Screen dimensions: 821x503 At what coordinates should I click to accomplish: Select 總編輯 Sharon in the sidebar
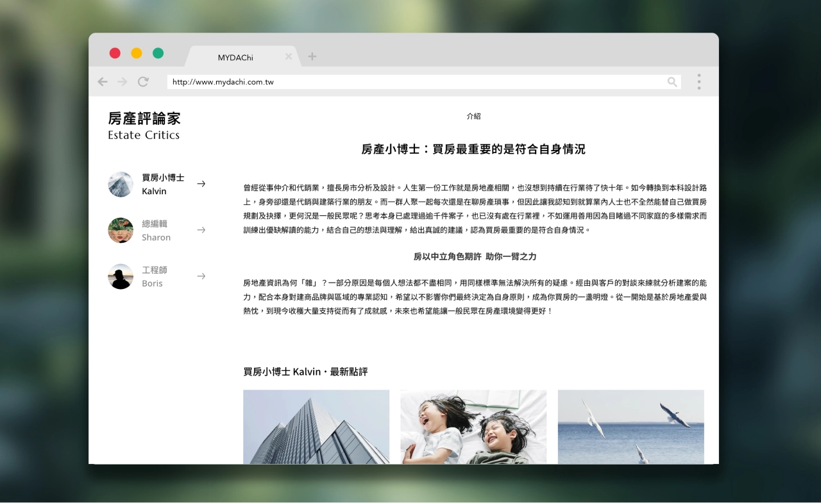156,231
